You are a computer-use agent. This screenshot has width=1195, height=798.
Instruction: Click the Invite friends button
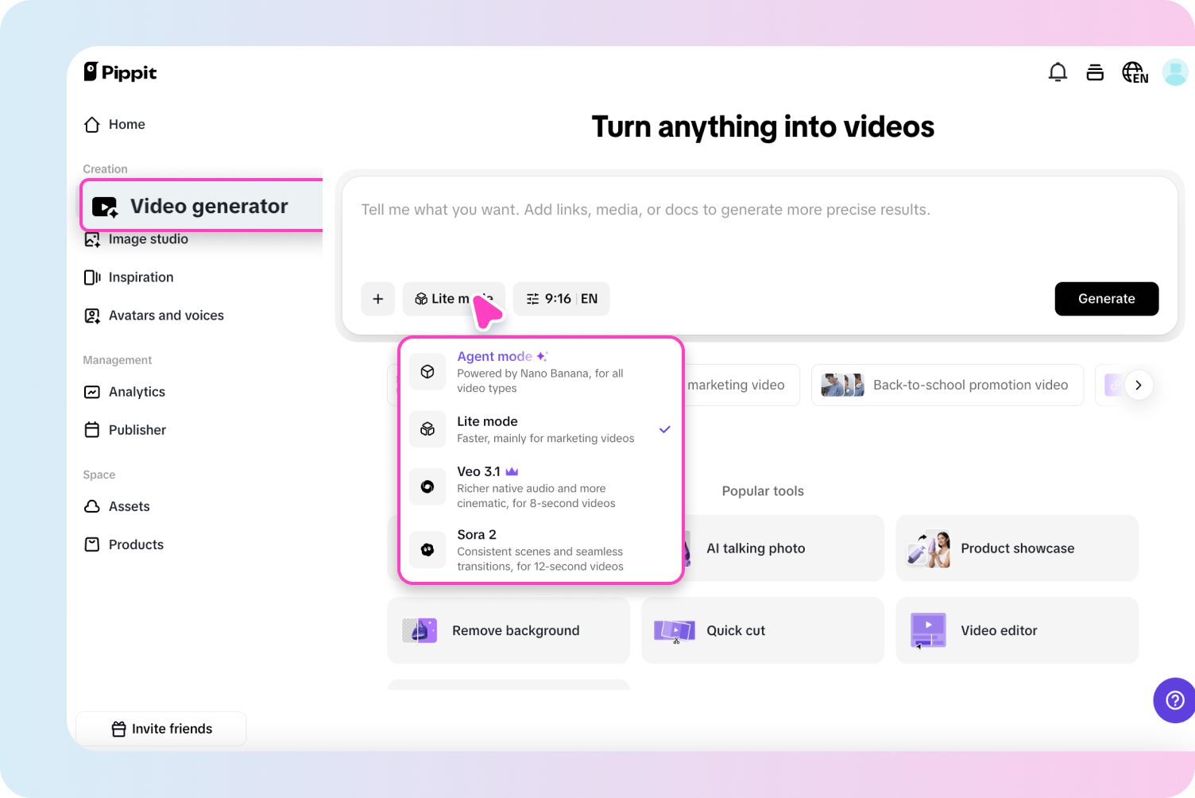(160, 728)
